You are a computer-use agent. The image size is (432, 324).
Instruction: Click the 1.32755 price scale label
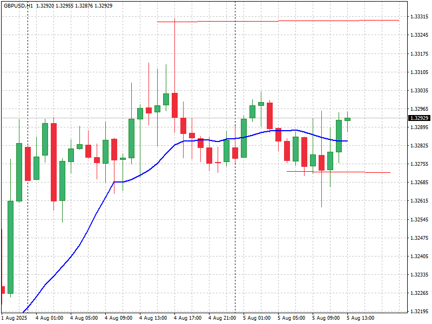pos(420,164)
